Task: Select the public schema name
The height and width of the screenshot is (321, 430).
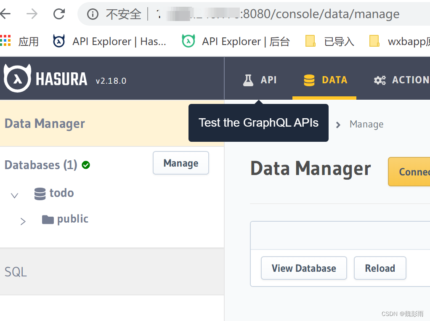Action: [73, 219]
